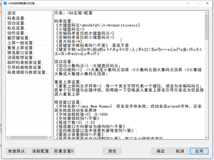Click the 字体要倾斜吗 line
Image resolution: width=214 pixels, height=160 pixels.
(79, 118)
